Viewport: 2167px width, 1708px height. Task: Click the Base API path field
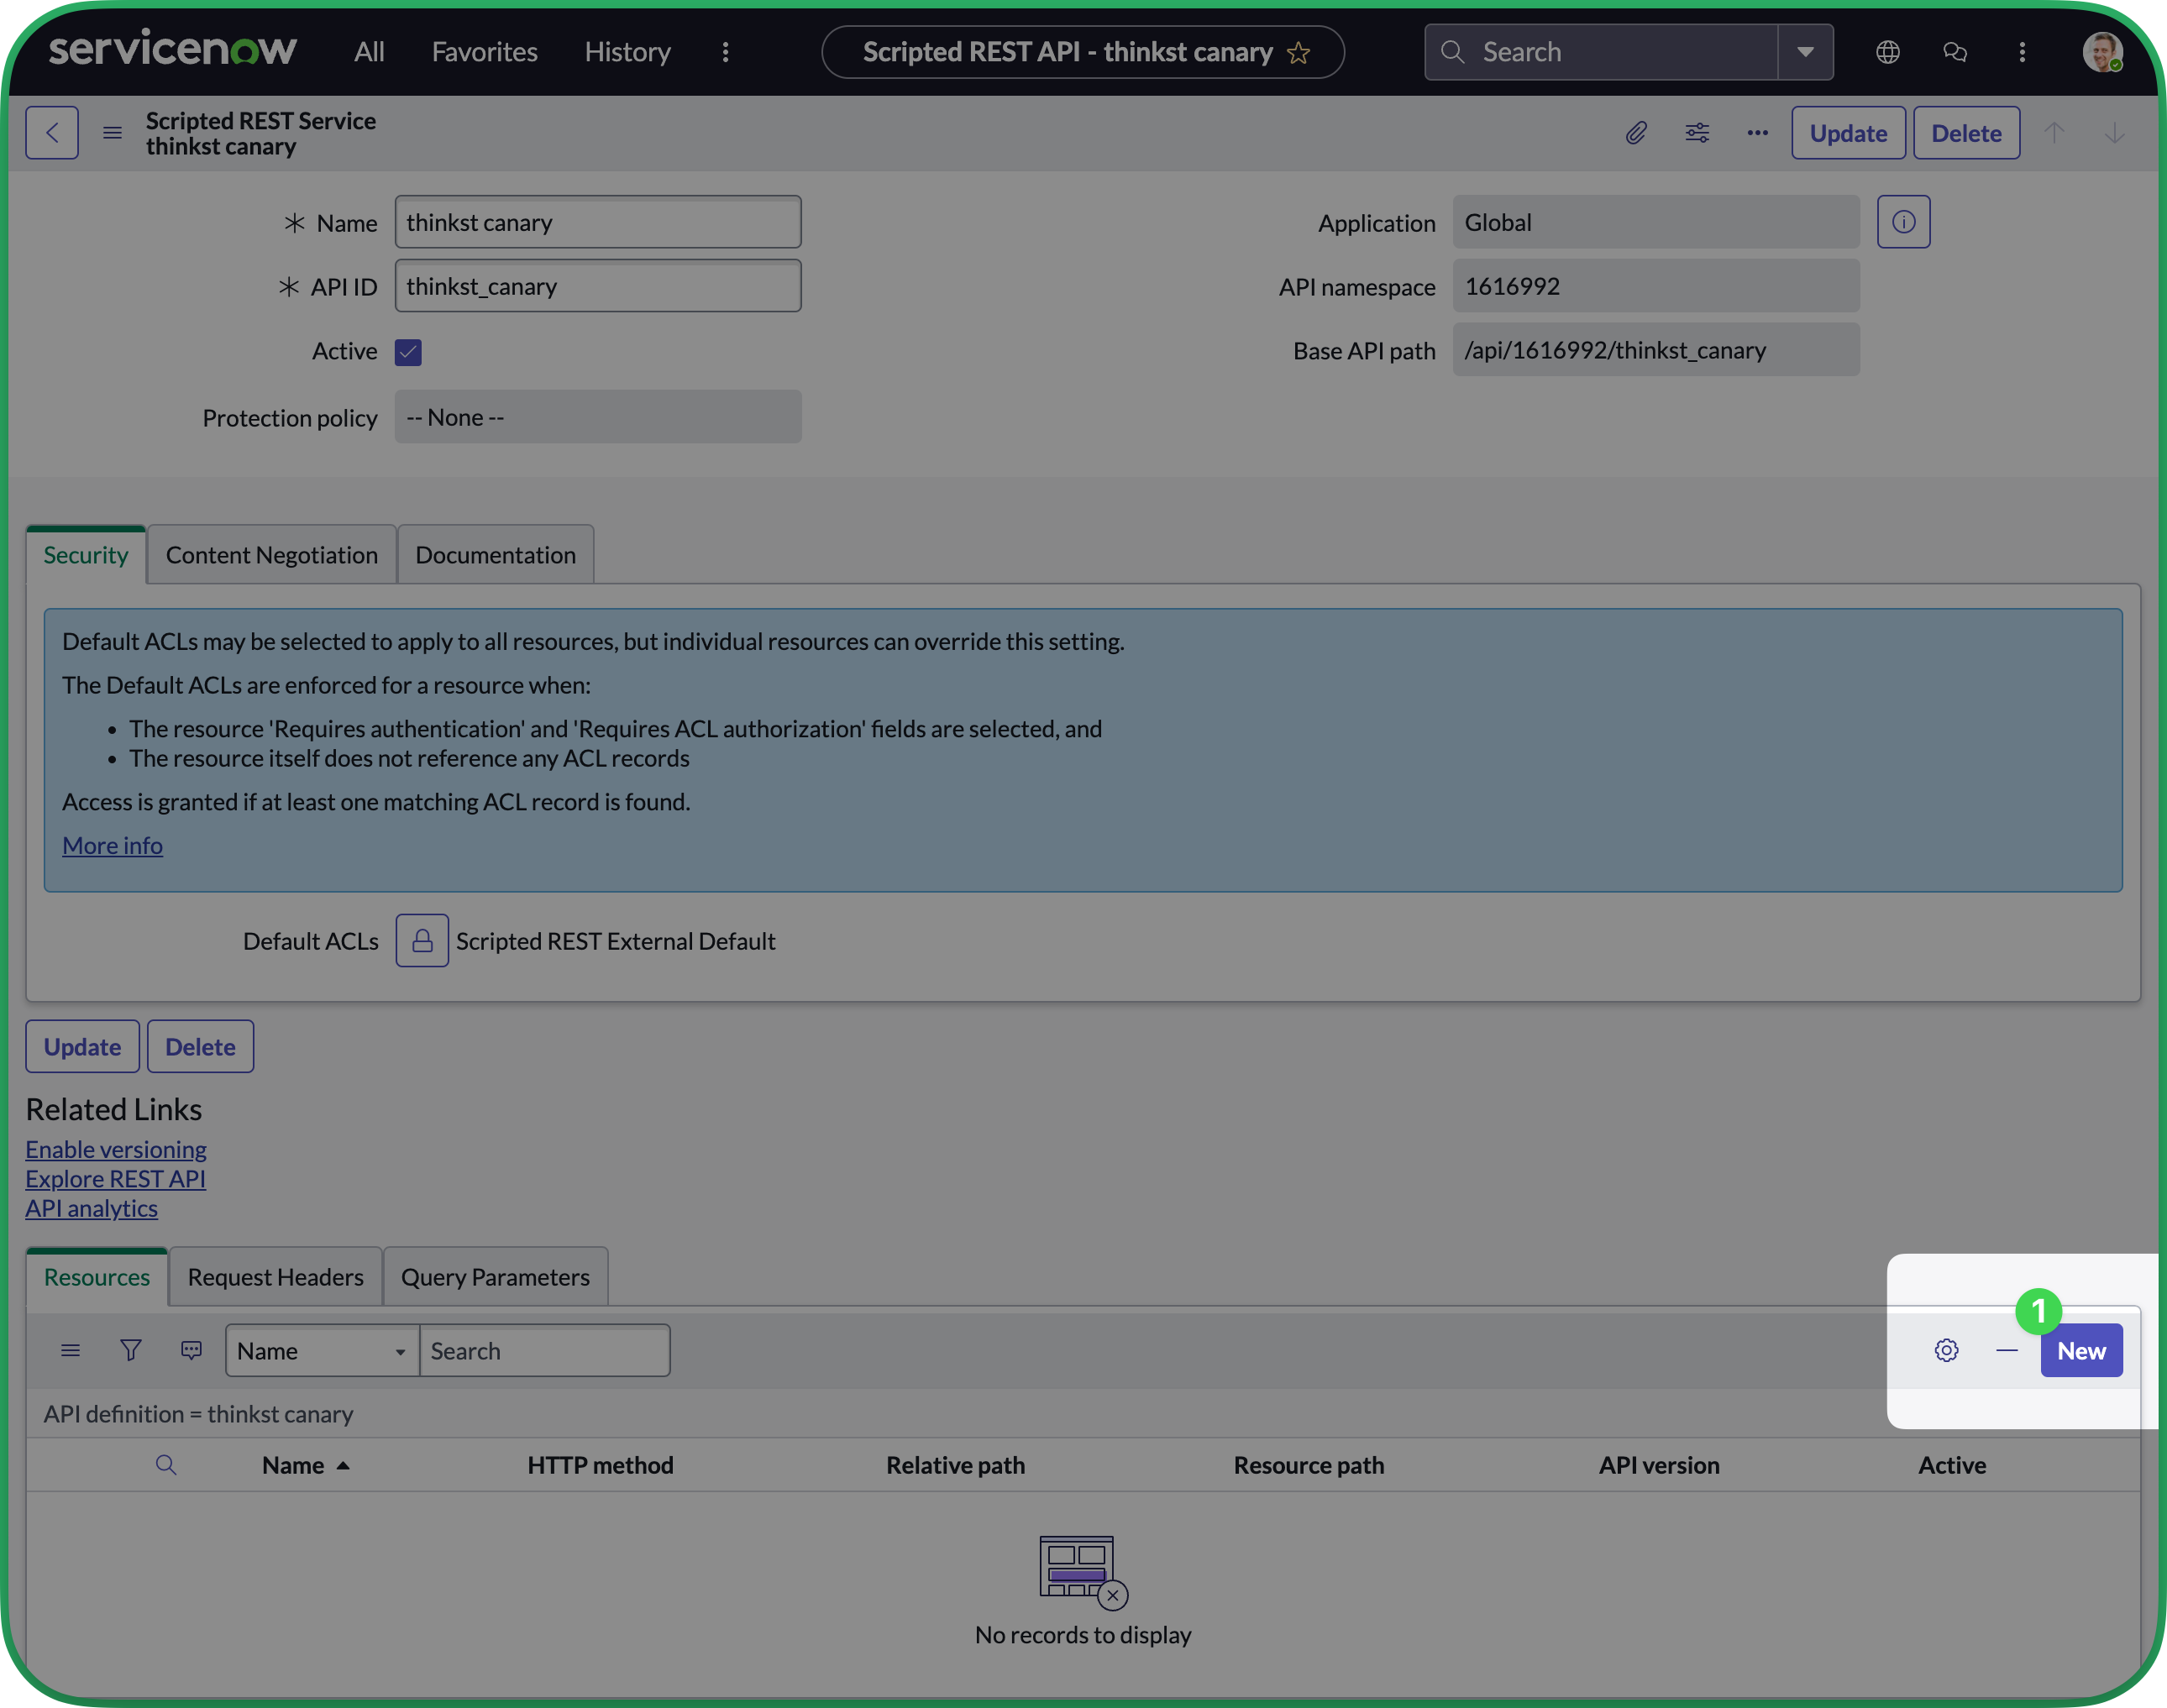(x=1656, y=350)
